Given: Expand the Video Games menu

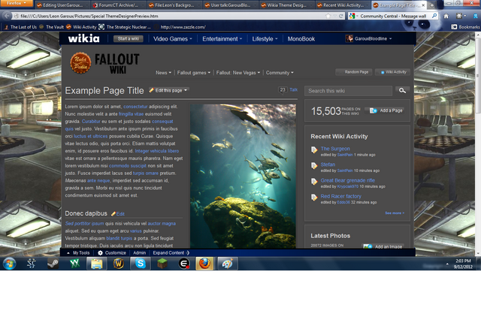Looking at the screenshot, I should 172,39.
